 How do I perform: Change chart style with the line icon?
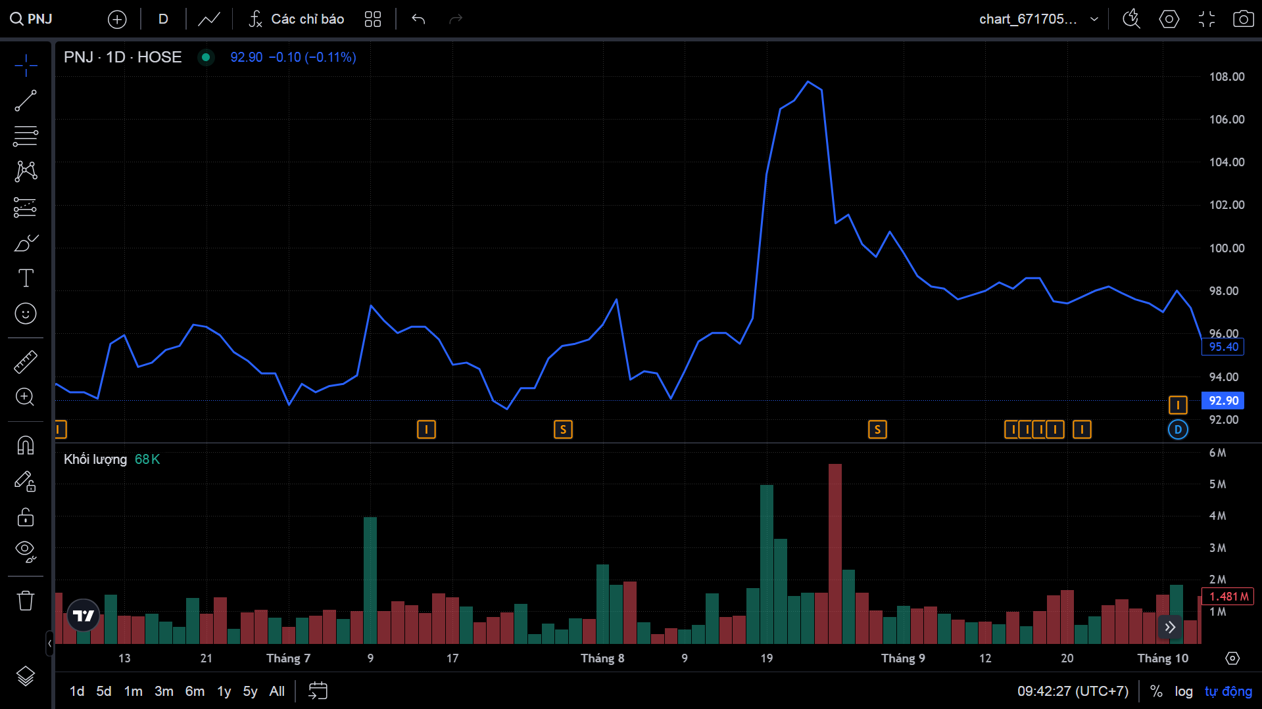click(209, 19)
